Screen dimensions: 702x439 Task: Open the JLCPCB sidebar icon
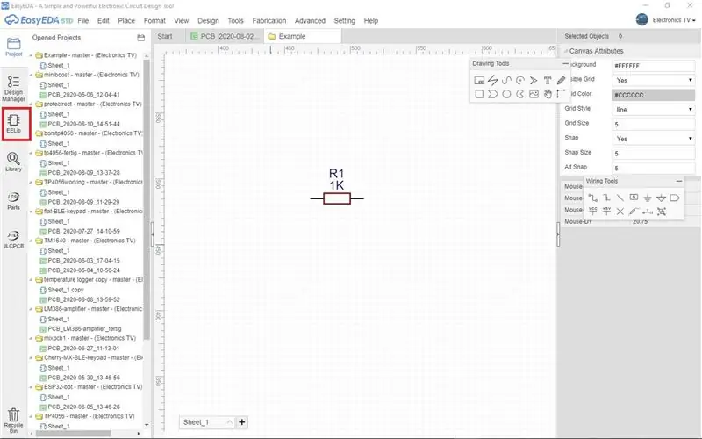click(x=13, y=239)
